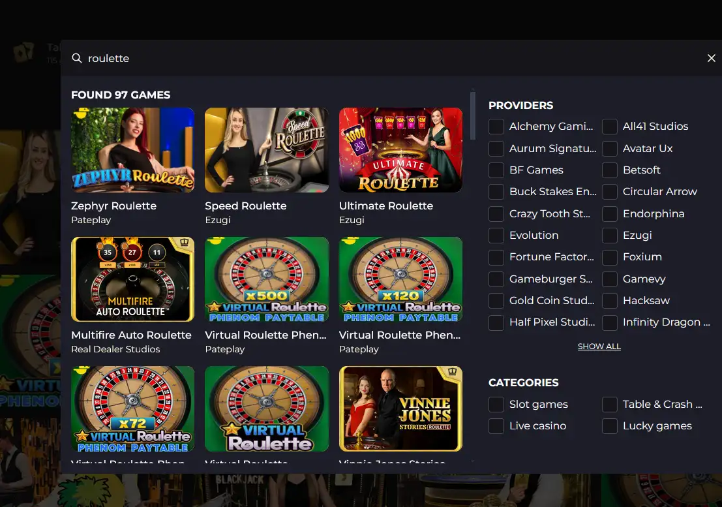This screenshot has height=507, width=722.
Task: Open x120 Virtual Roulette Phenom Paytable thumbnail
Action: (x=400, y=279)
